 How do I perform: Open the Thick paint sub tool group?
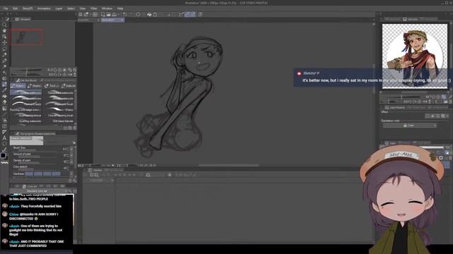52,86
